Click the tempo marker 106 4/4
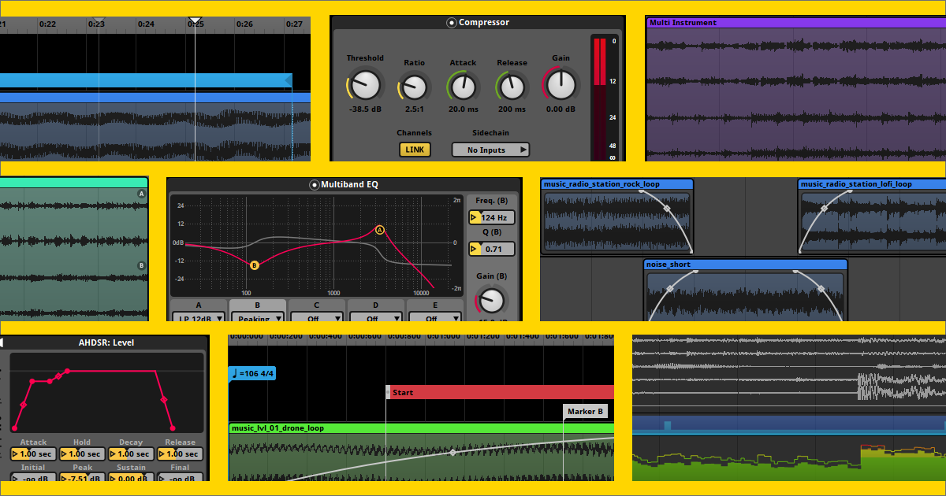 click(252, 373)
